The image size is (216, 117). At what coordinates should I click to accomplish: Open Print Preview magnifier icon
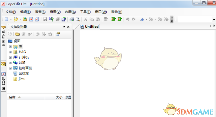(x=78, y=19)
